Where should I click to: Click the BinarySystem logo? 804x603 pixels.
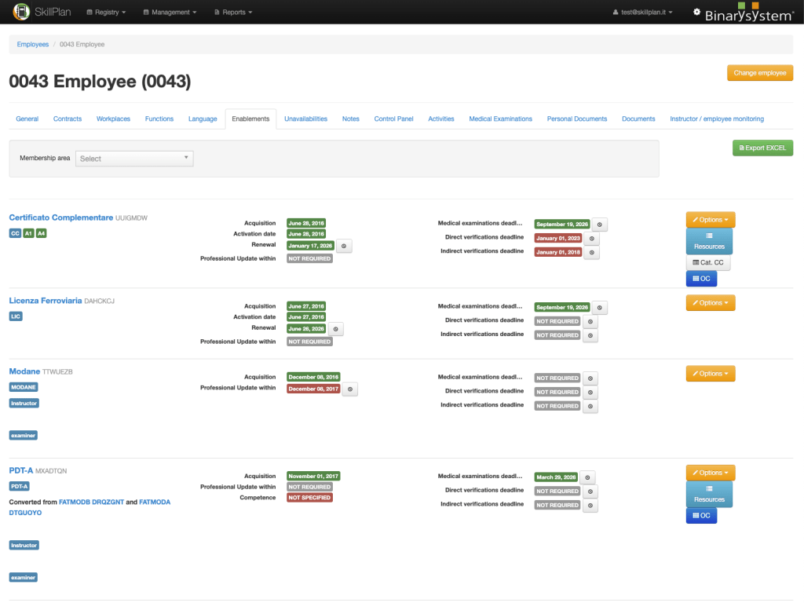[x=749, y=13]
